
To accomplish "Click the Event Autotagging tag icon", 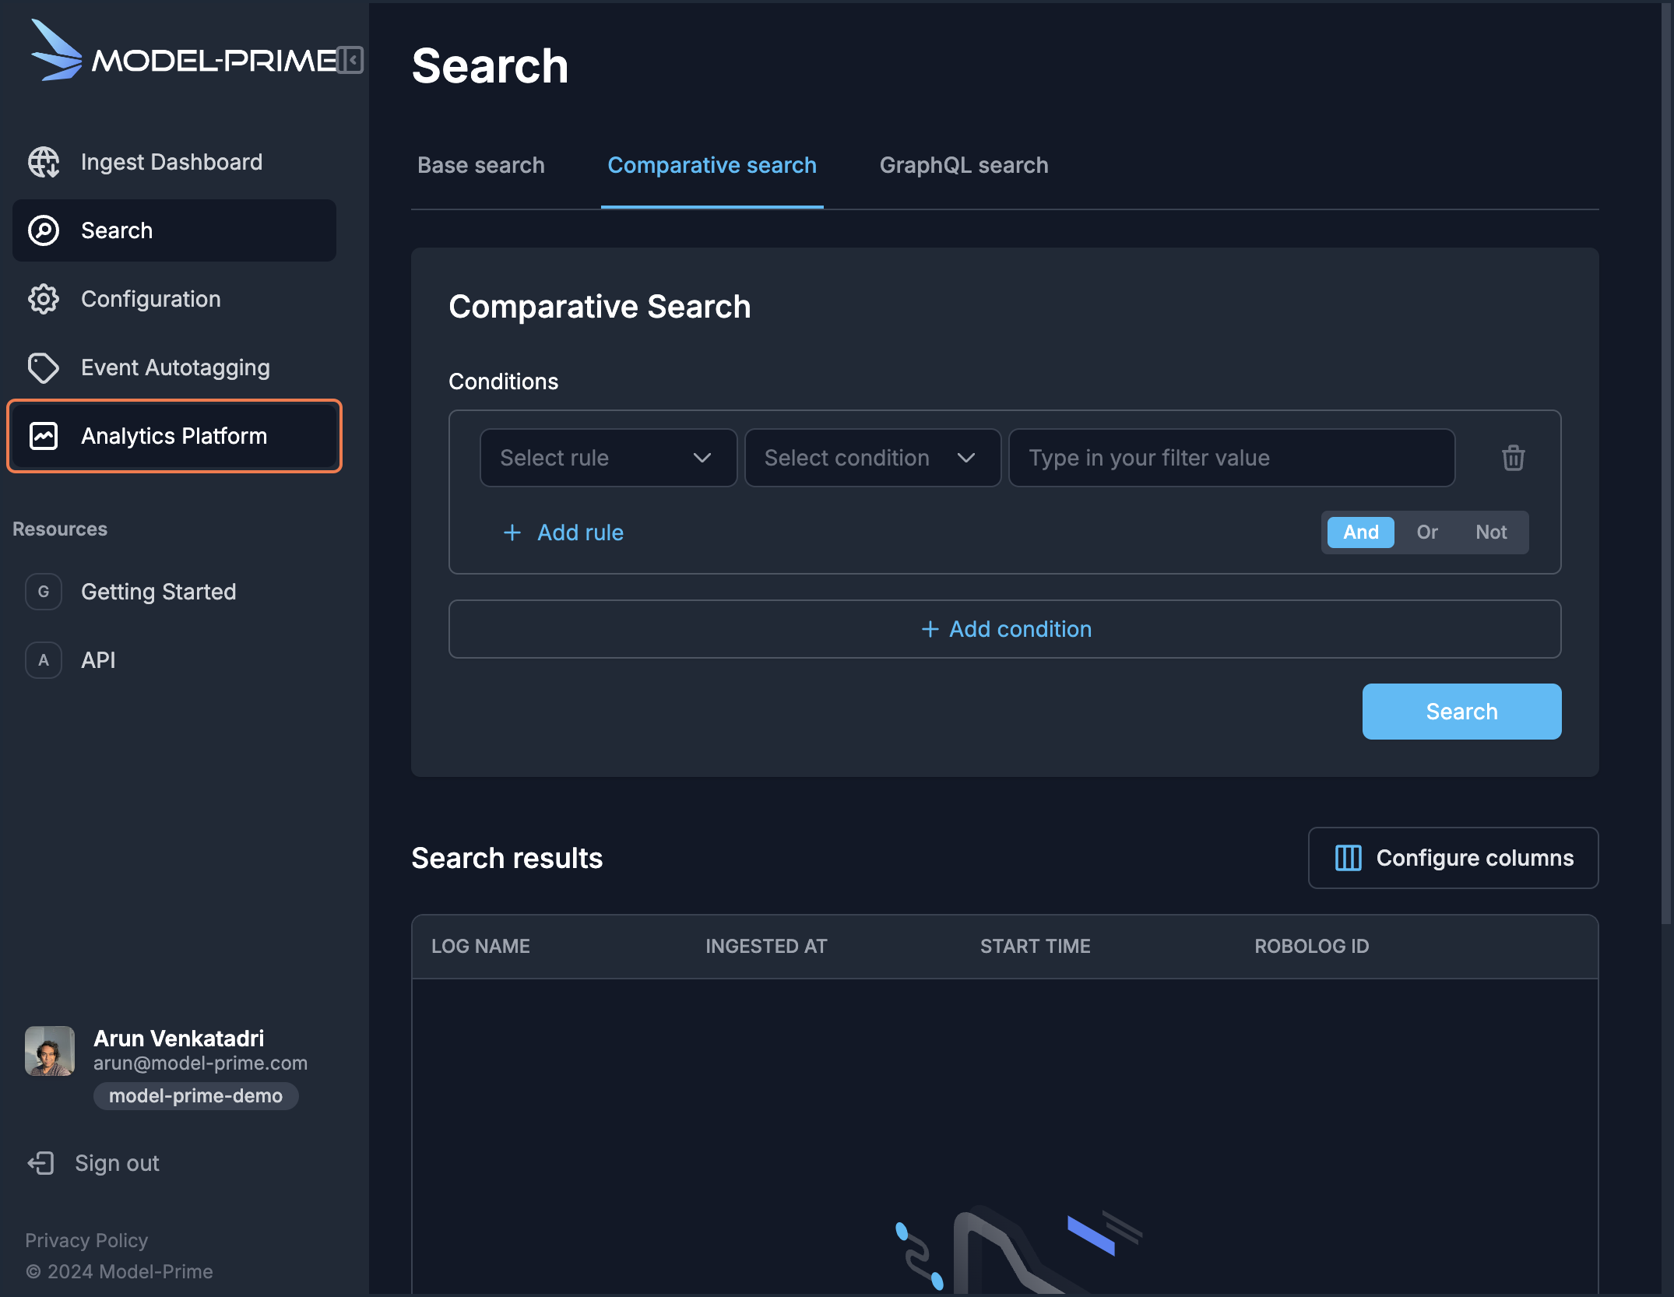I will point(44,367).
